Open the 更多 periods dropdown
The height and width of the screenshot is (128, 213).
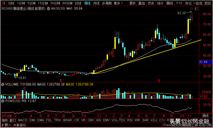click(x=118, y=3)
